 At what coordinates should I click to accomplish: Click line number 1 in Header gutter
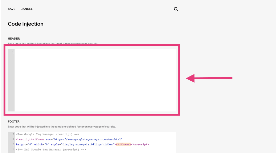pos(13,52)
